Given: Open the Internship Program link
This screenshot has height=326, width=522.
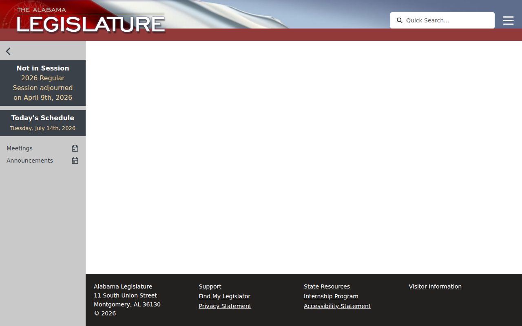Looking at the screenshot, I should [x=331, y=296].
